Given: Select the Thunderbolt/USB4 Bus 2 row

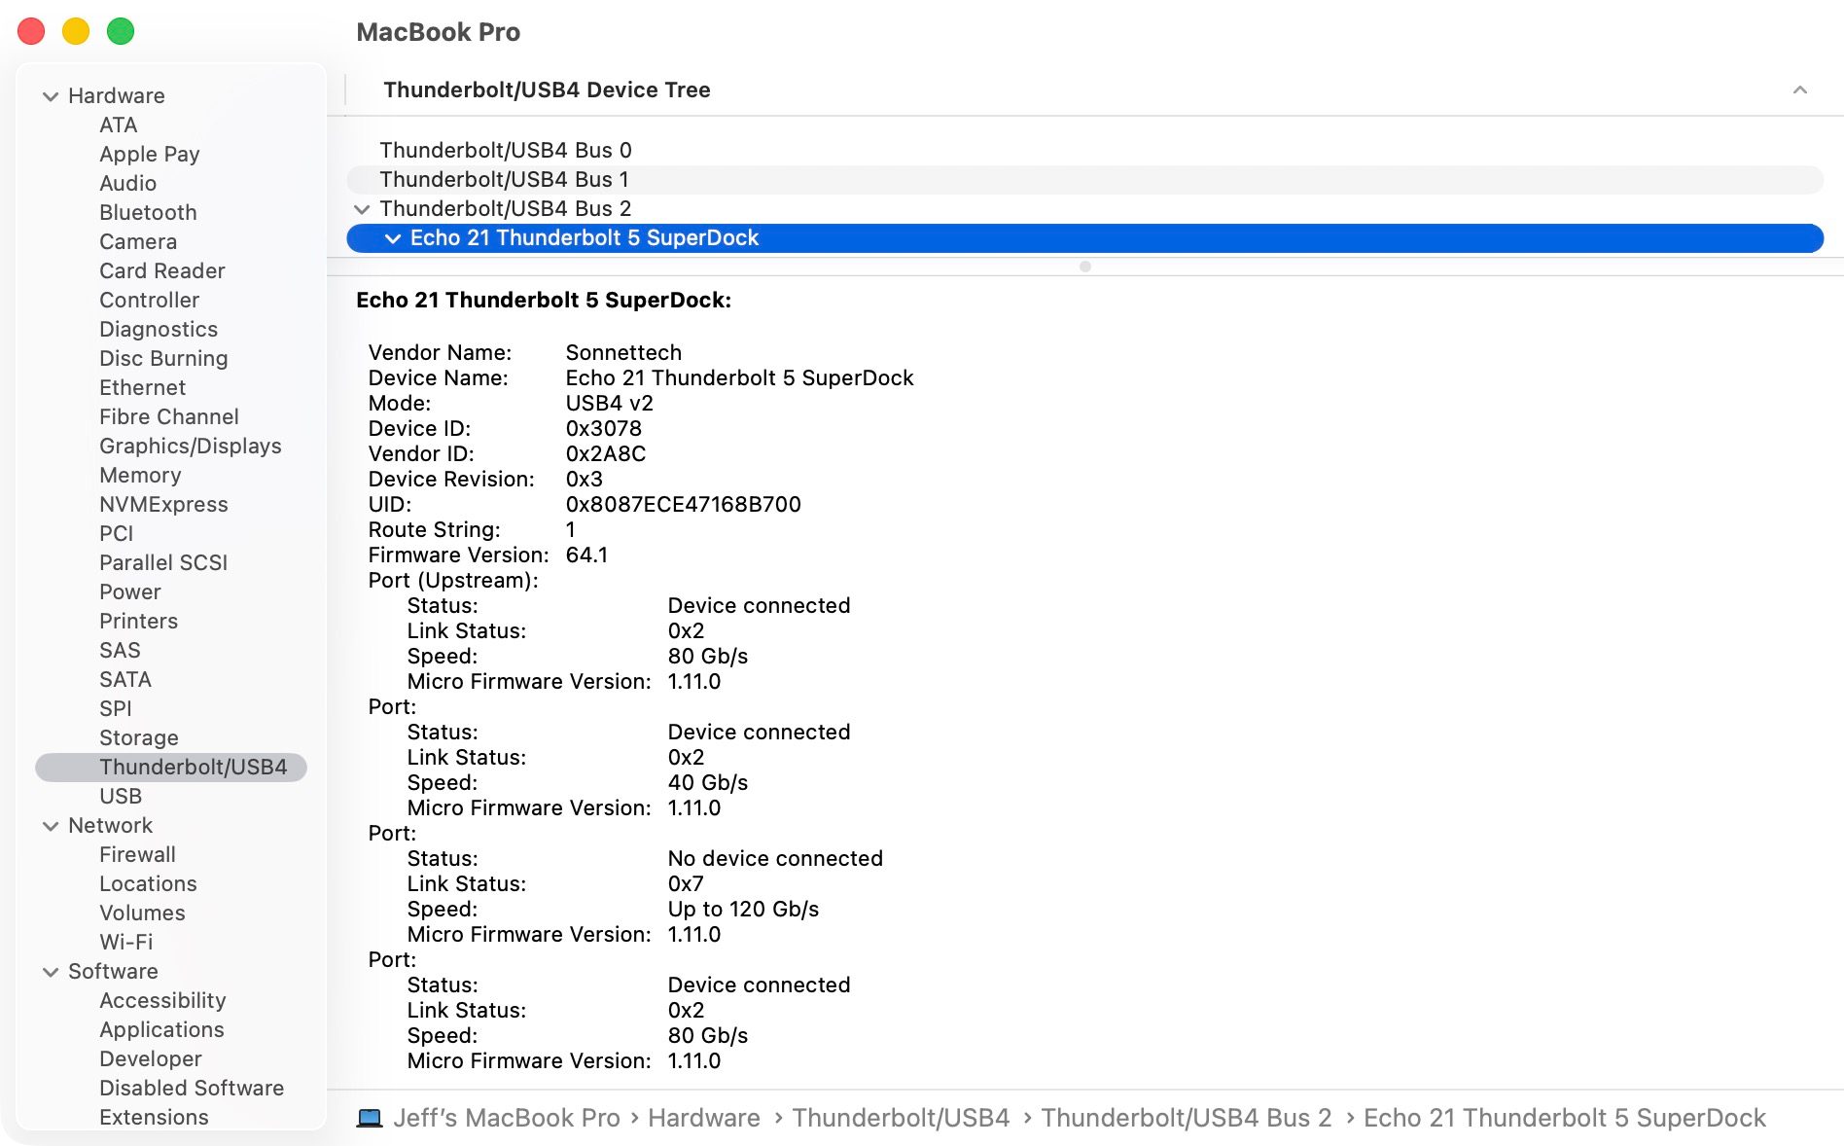Looking at the screenshot, I should [1084, 209].
